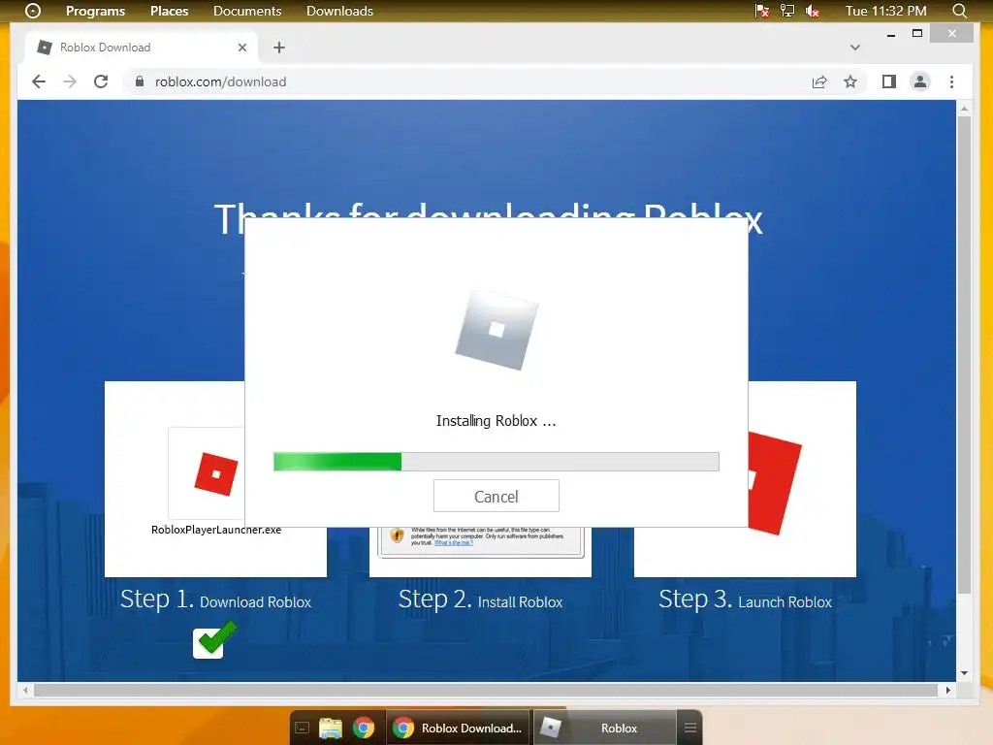Reload the Roblox download page
Viewport: 993px width, 745px height.
pyautogui.click(x=101, y=81)
